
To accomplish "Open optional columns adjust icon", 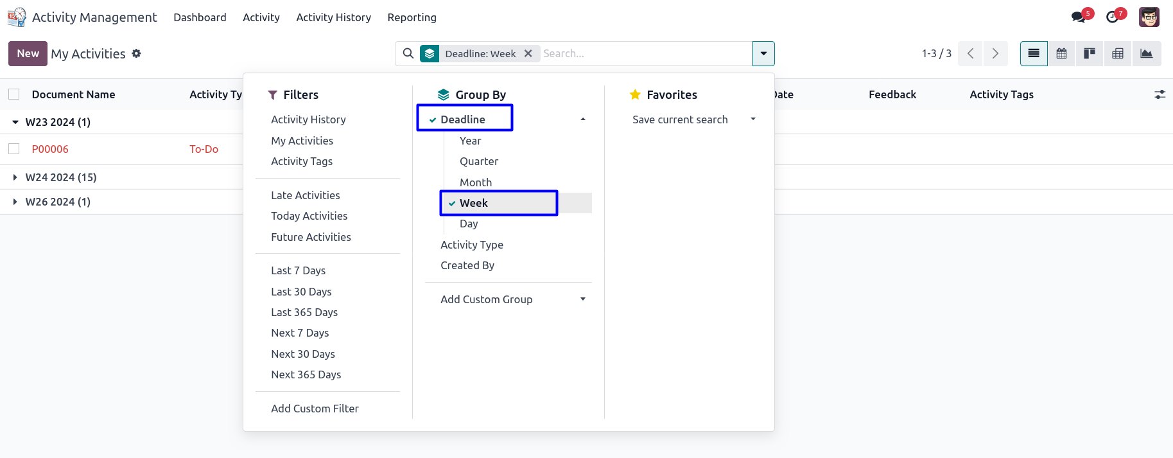I will (1160, 94).
